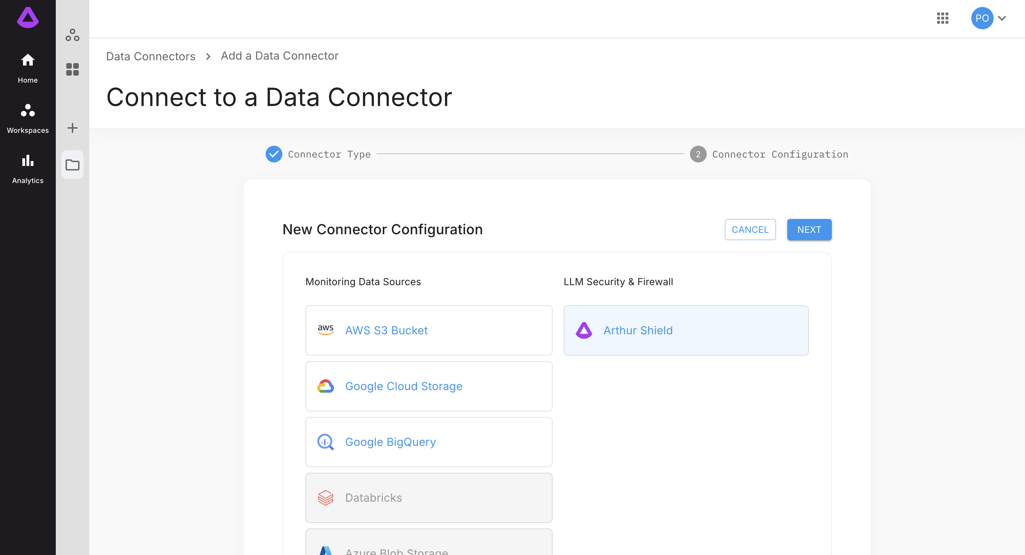Click the purple Arthur Shield logo icon
Screen dimensions: 1025x555
point(584,330)
